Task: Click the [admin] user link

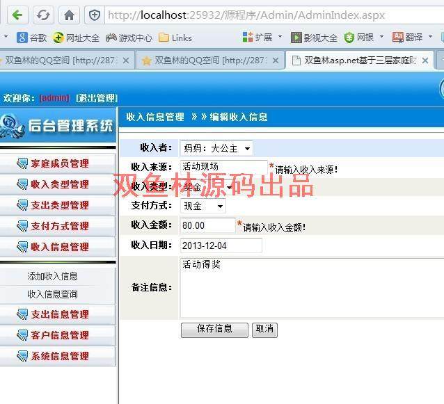Action: click(55, 98)
